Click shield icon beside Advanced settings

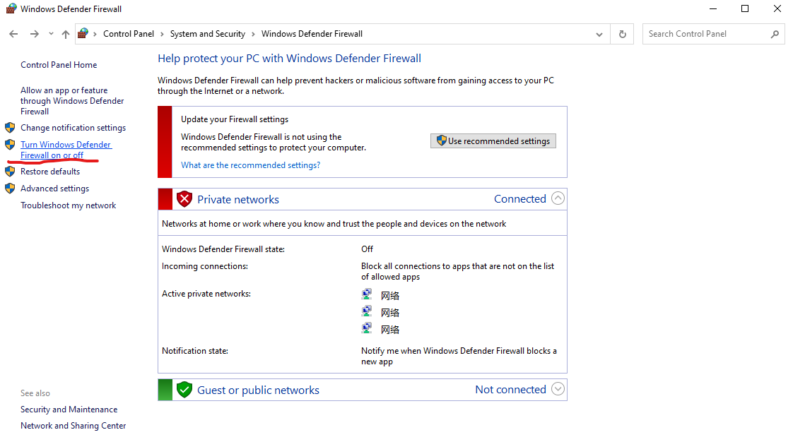pos(10,189)
